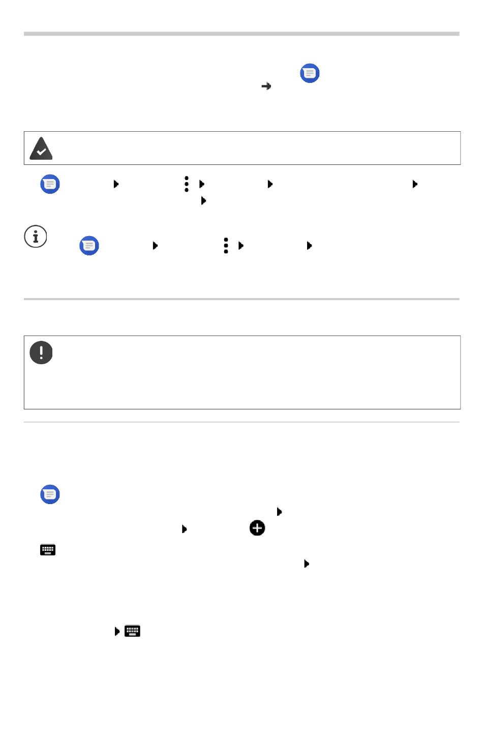Open three-dot menu in the info note row

[226, 246]
